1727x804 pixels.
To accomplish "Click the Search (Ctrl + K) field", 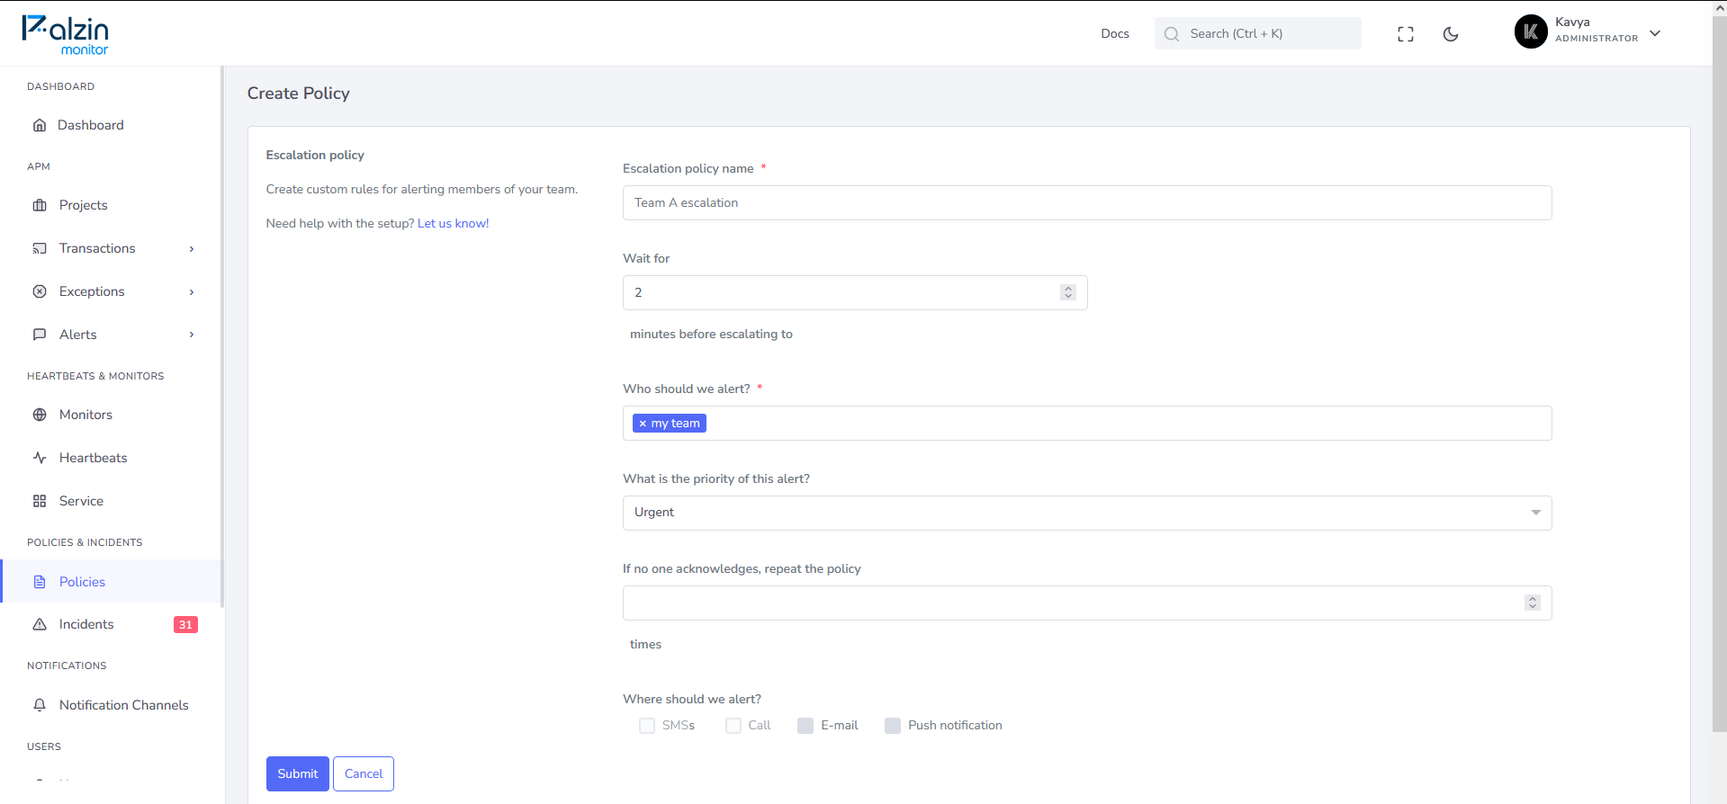I will point(1258,34).
